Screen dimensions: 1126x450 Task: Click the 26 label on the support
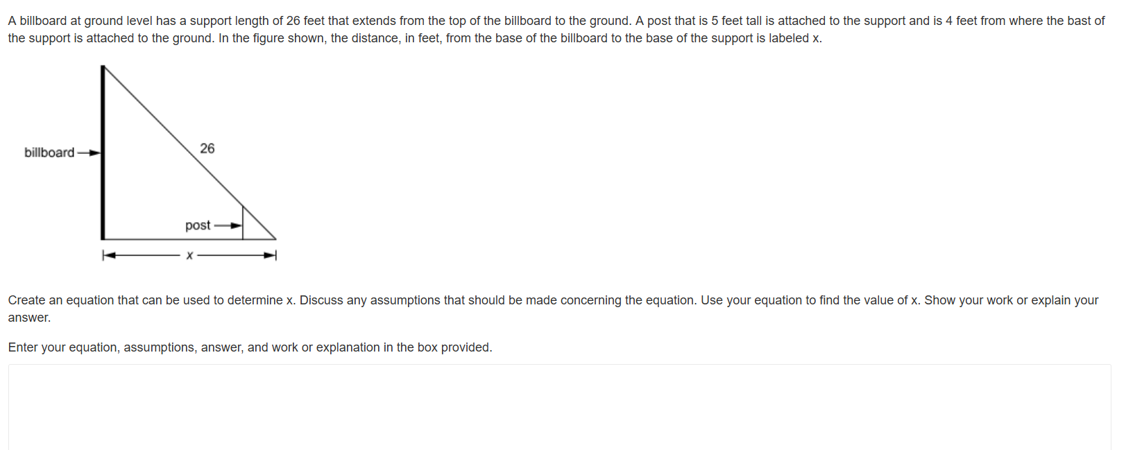point(207,148)
